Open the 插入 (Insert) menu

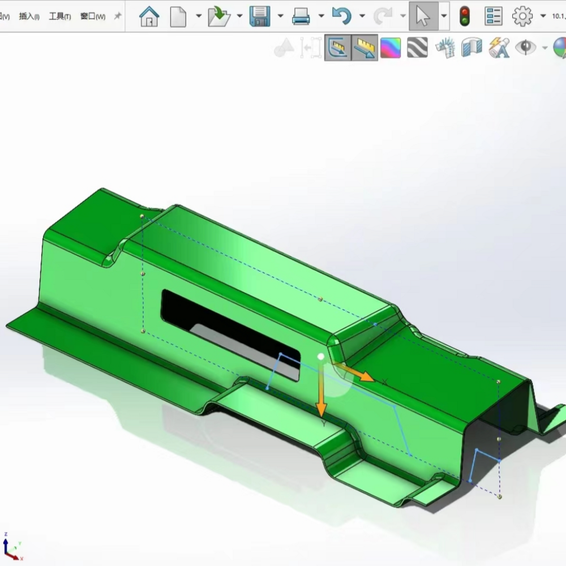(29, 16)
